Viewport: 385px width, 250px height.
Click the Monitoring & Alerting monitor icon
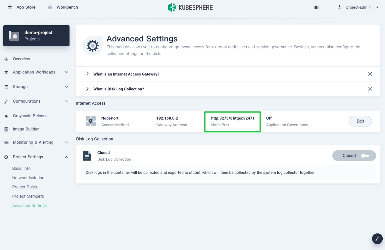[6, 142]
